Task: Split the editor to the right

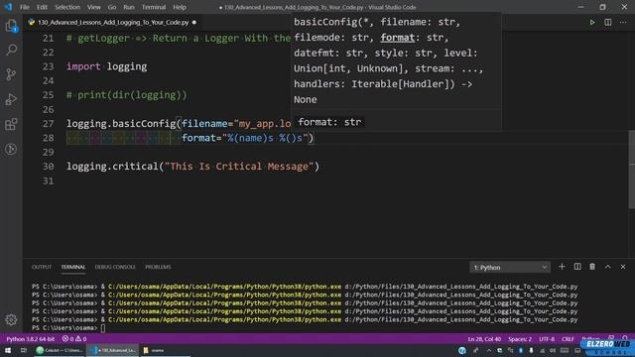Action: (x=608, y=22)
